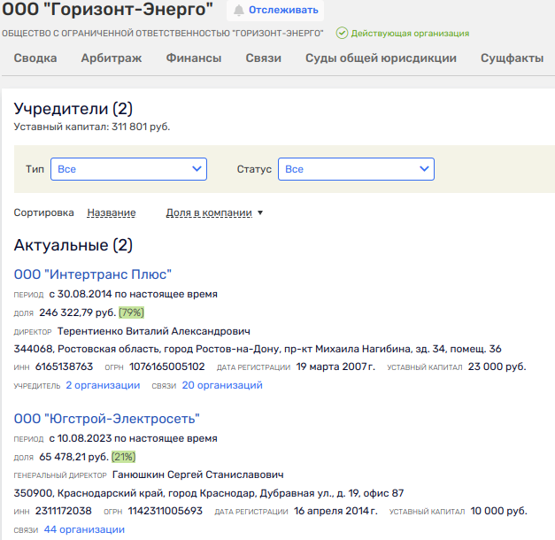The width and height of the screenshot is (555, 540).
Task: Open ООО "Югстрой-Электросеть" company page
Action: pos(107,419)
